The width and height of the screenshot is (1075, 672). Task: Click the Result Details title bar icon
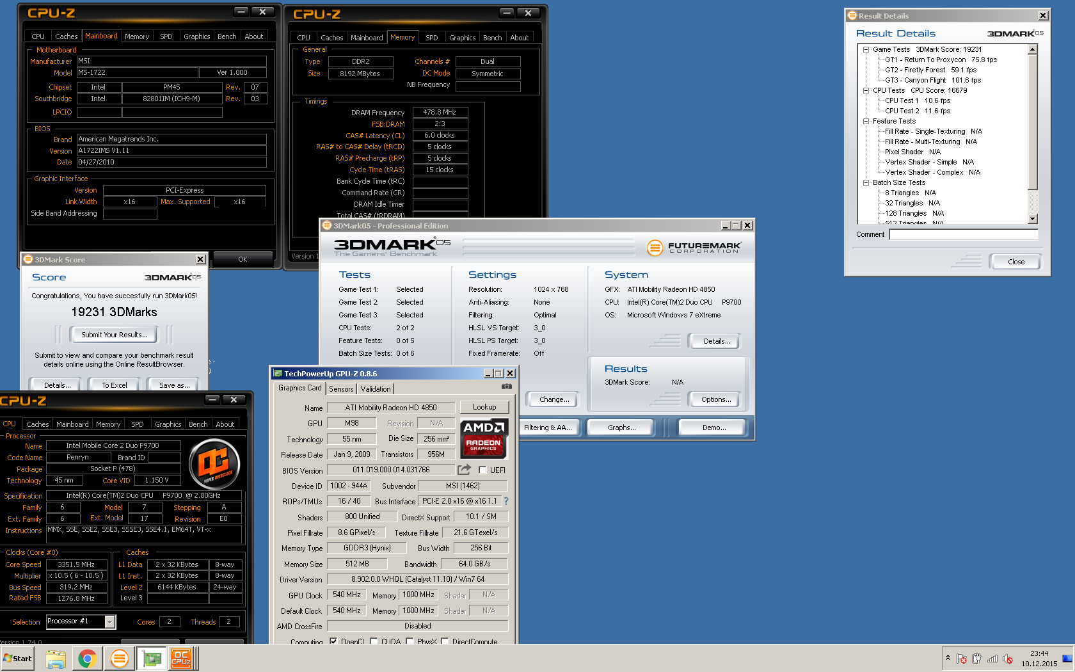[x=852, y=15]
